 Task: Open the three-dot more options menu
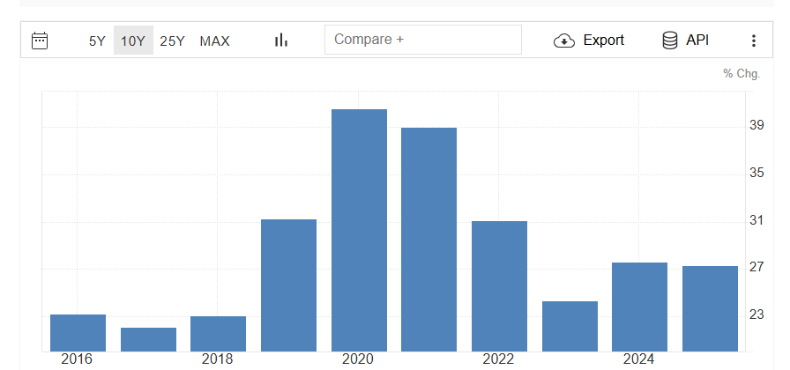coord(754,41)
